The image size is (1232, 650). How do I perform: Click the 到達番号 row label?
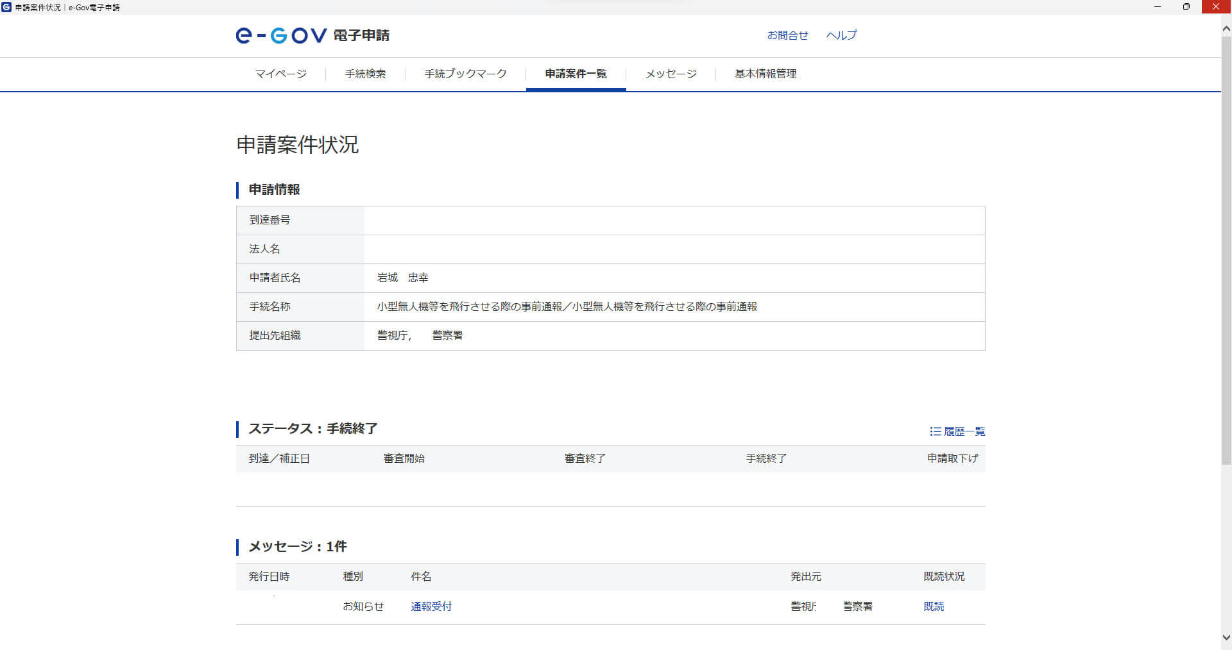(x=269, y=220)
